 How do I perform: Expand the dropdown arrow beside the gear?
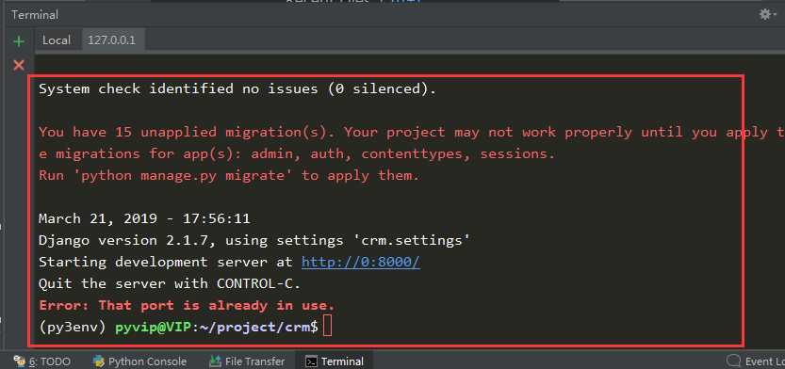775,15
